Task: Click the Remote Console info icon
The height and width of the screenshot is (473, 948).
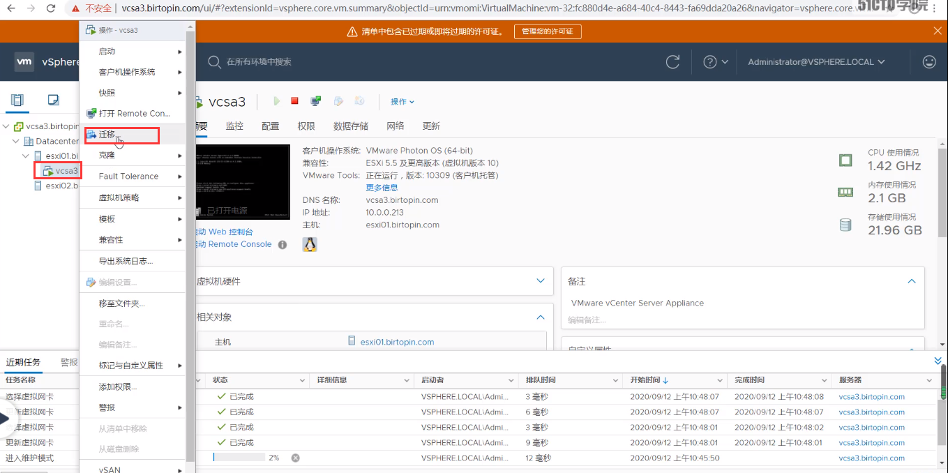Action: tap(283, 245)
